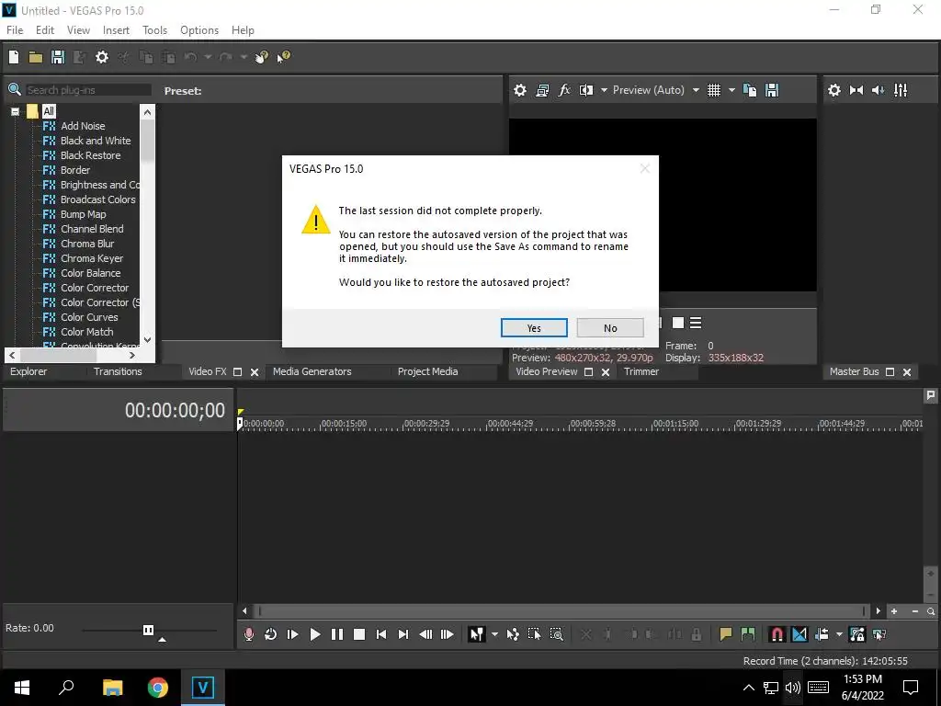The image size is (941, 706).
Task: Open Project Properties gear in the main toolbar
Action: pos(102,57)
